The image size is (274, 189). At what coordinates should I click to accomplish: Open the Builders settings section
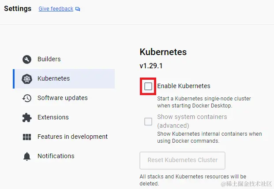[49, 59]
